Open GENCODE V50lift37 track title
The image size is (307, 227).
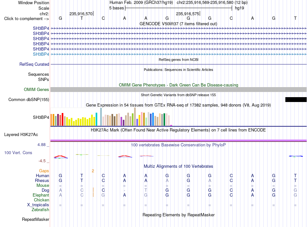[178, 24]
